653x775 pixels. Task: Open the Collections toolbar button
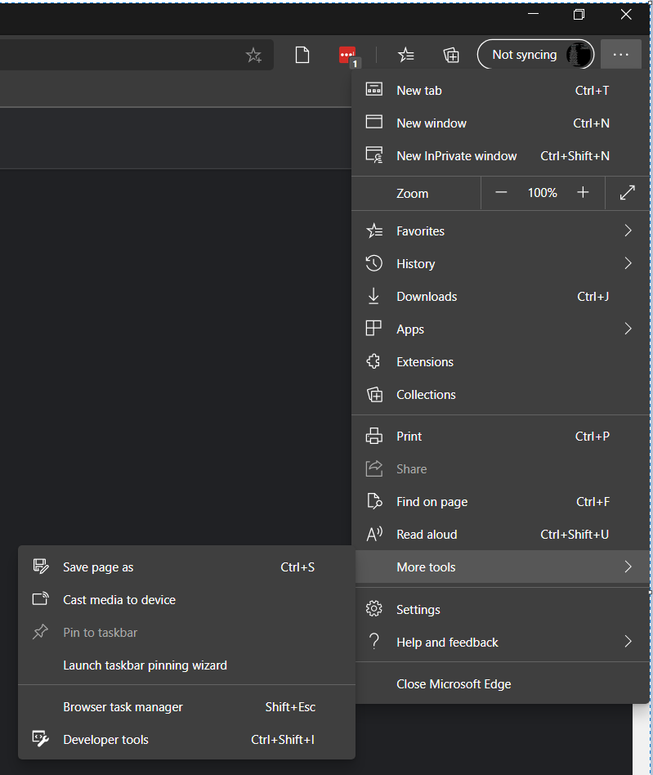tap(451, 55)
